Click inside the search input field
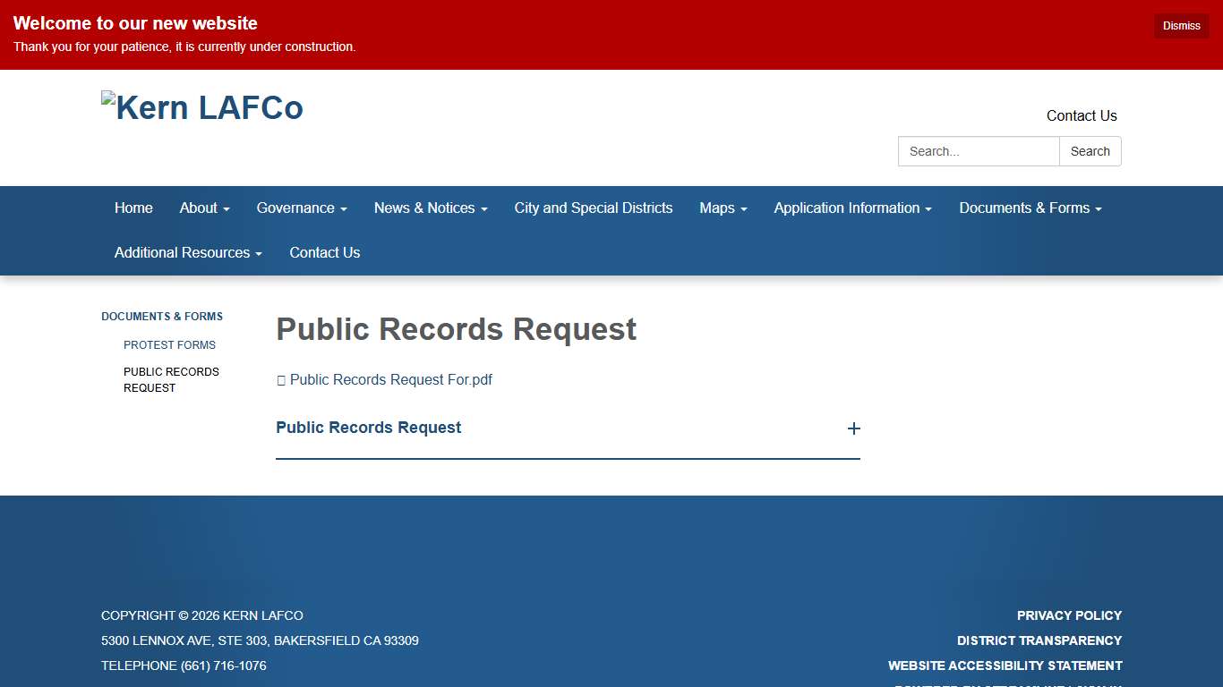This screenshot has height=687, width=1223. pyautogui.click(x=978, y=151)
